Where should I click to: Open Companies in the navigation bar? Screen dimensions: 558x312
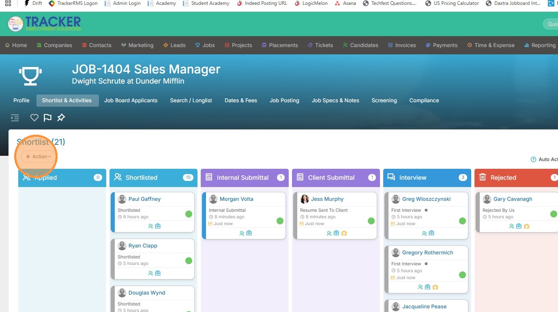click(x=54, y=45)
